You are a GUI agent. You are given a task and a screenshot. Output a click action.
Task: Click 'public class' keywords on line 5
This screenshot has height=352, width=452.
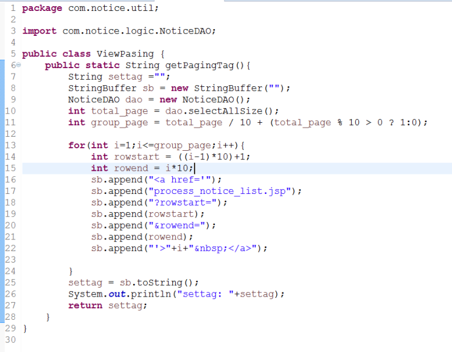coord(56,54)
